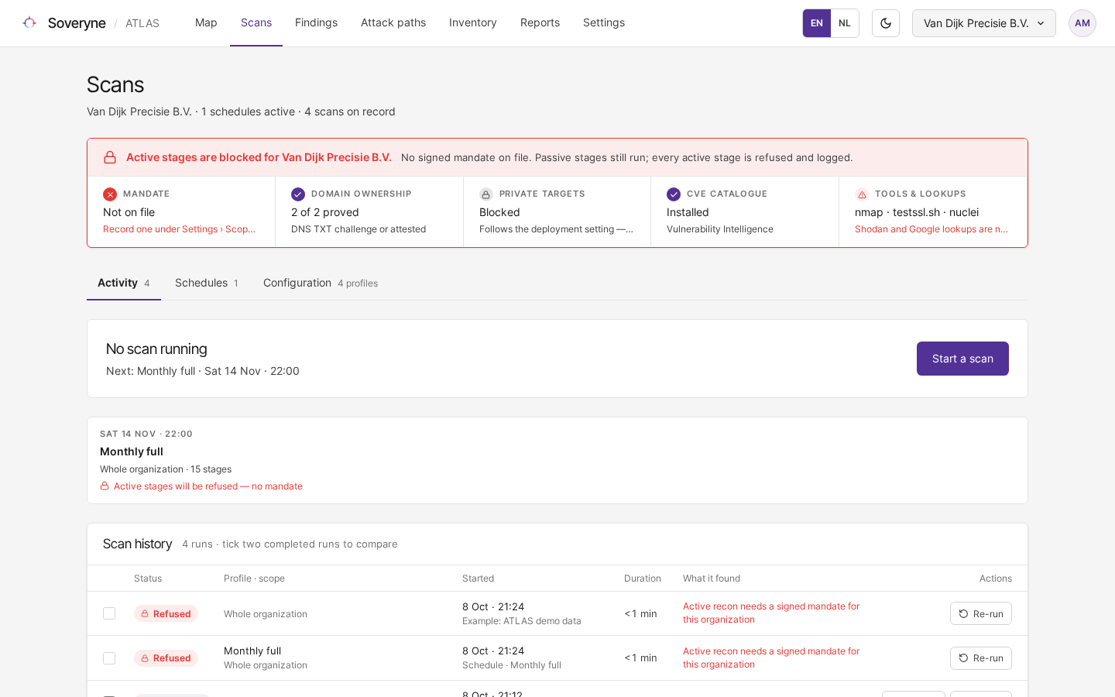The width and height of the screenshot is (1115, 697).
Task: Follow 'Record one under Settings › Scop...' link
Action: [179, 229]
